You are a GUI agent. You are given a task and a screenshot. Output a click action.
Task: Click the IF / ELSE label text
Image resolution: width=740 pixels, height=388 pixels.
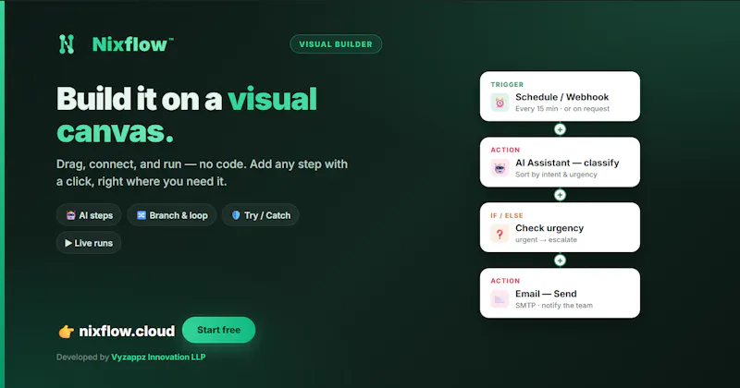(506, 215)
